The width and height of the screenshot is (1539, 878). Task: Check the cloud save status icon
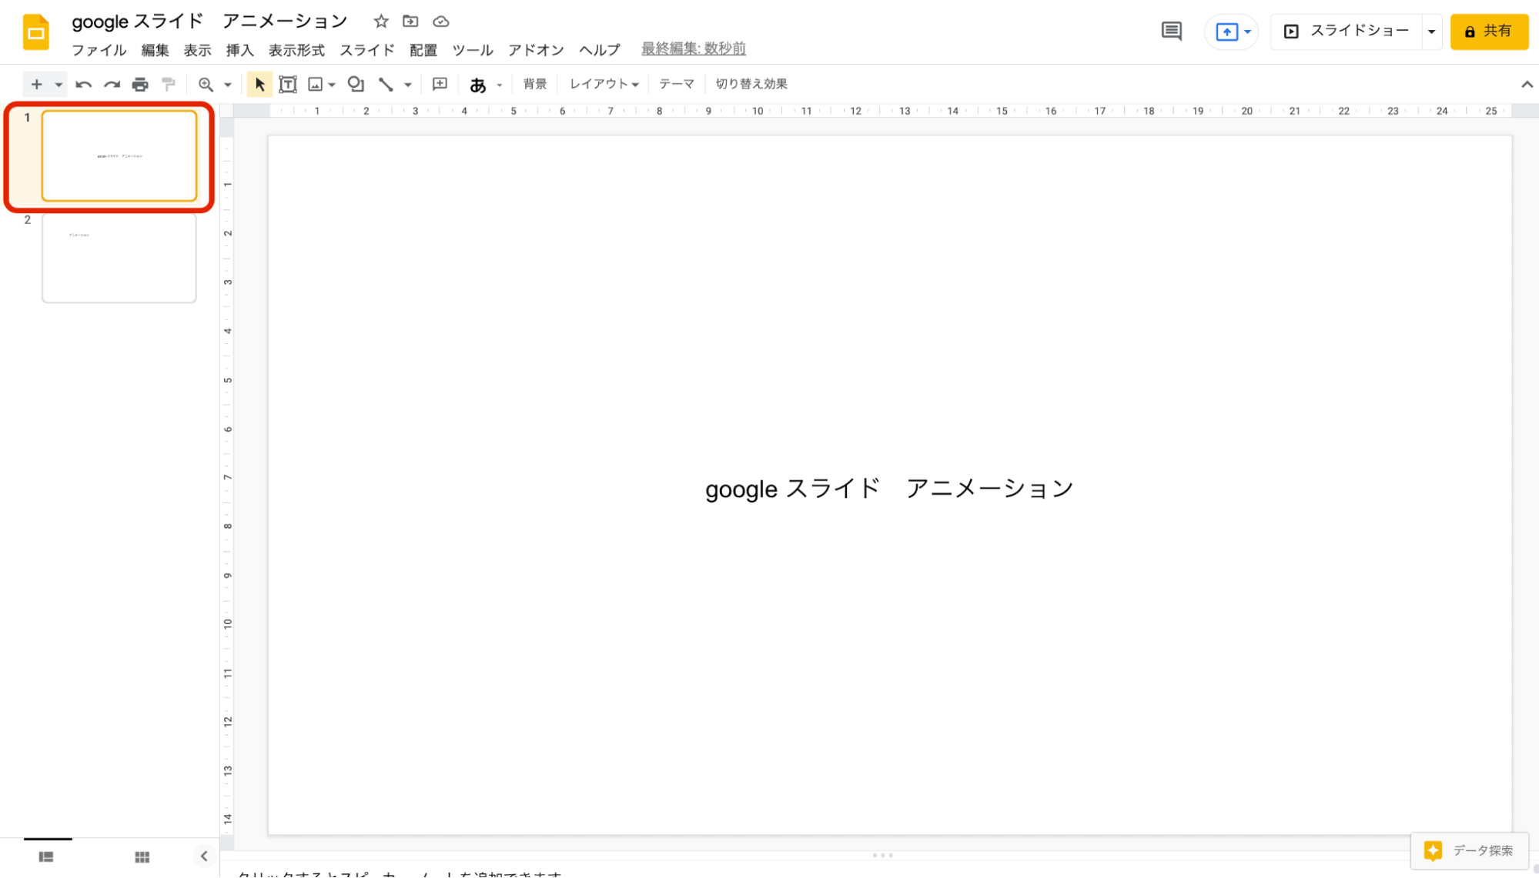pyautogui.click(x=440, y=22)
